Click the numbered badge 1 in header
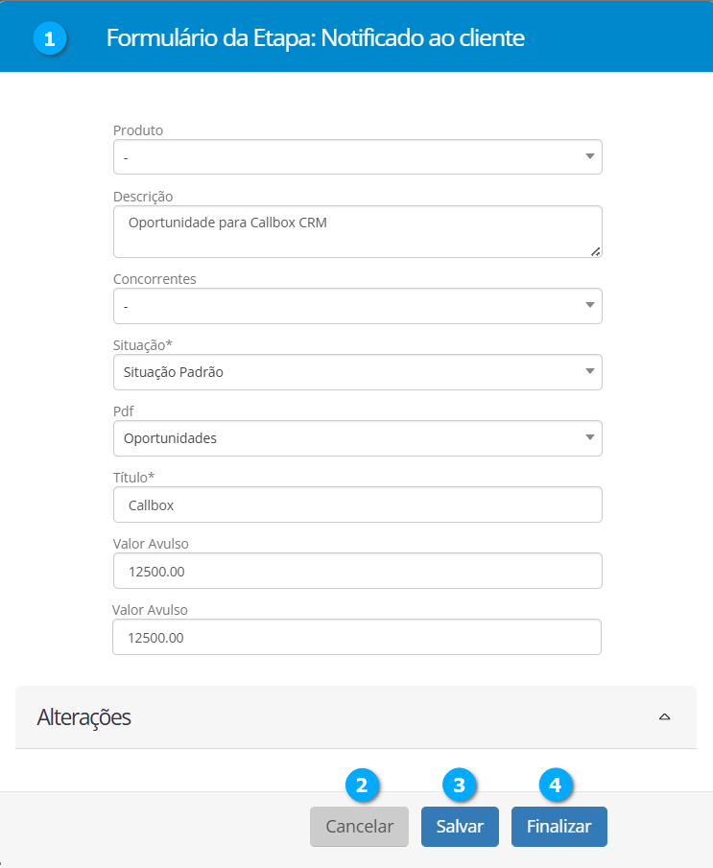Viewport: 713px width, 868px height. pos(49,38)
